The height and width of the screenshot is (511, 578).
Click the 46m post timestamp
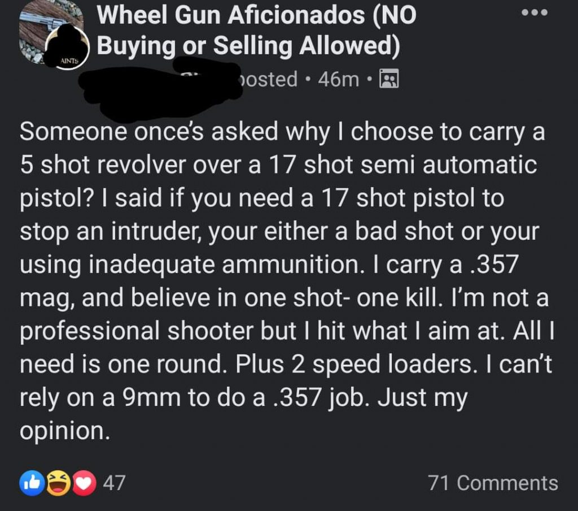(338, 80)
